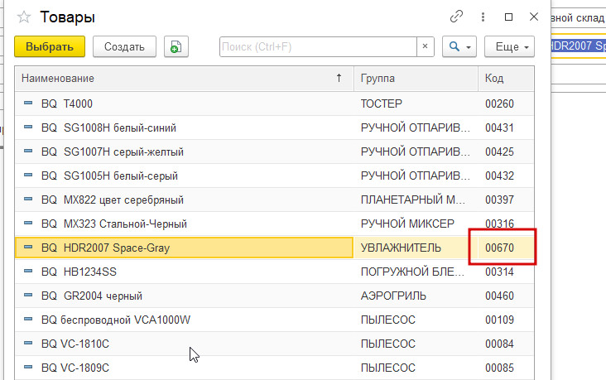Click code cell 00260
Screen dimensions: 606x380
click(x=507, y=103)
